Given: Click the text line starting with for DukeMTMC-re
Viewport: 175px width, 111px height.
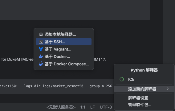Looking at the screenshot, I should coord(17,60).
